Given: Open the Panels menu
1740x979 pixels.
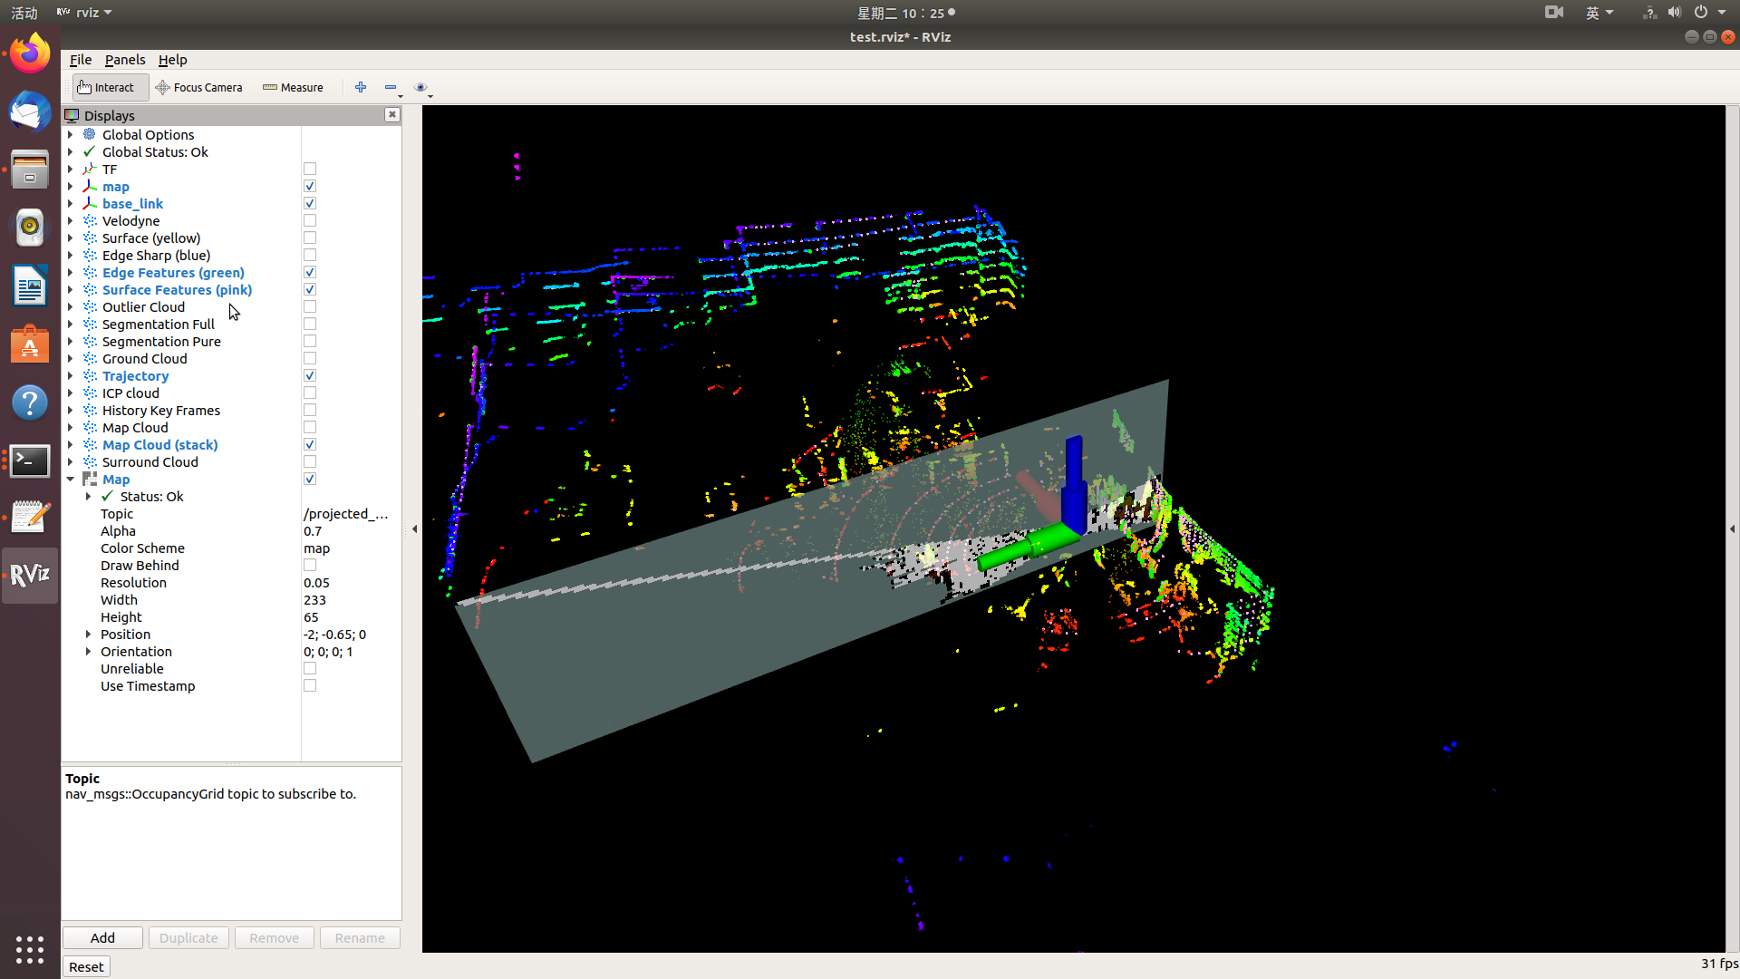Looking at the screenshot, I should tap(124, 60).
